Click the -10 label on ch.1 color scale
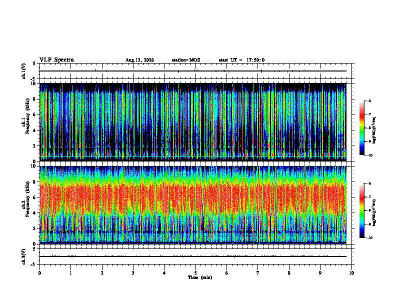396x306 pixels. [x=368, y=155]
